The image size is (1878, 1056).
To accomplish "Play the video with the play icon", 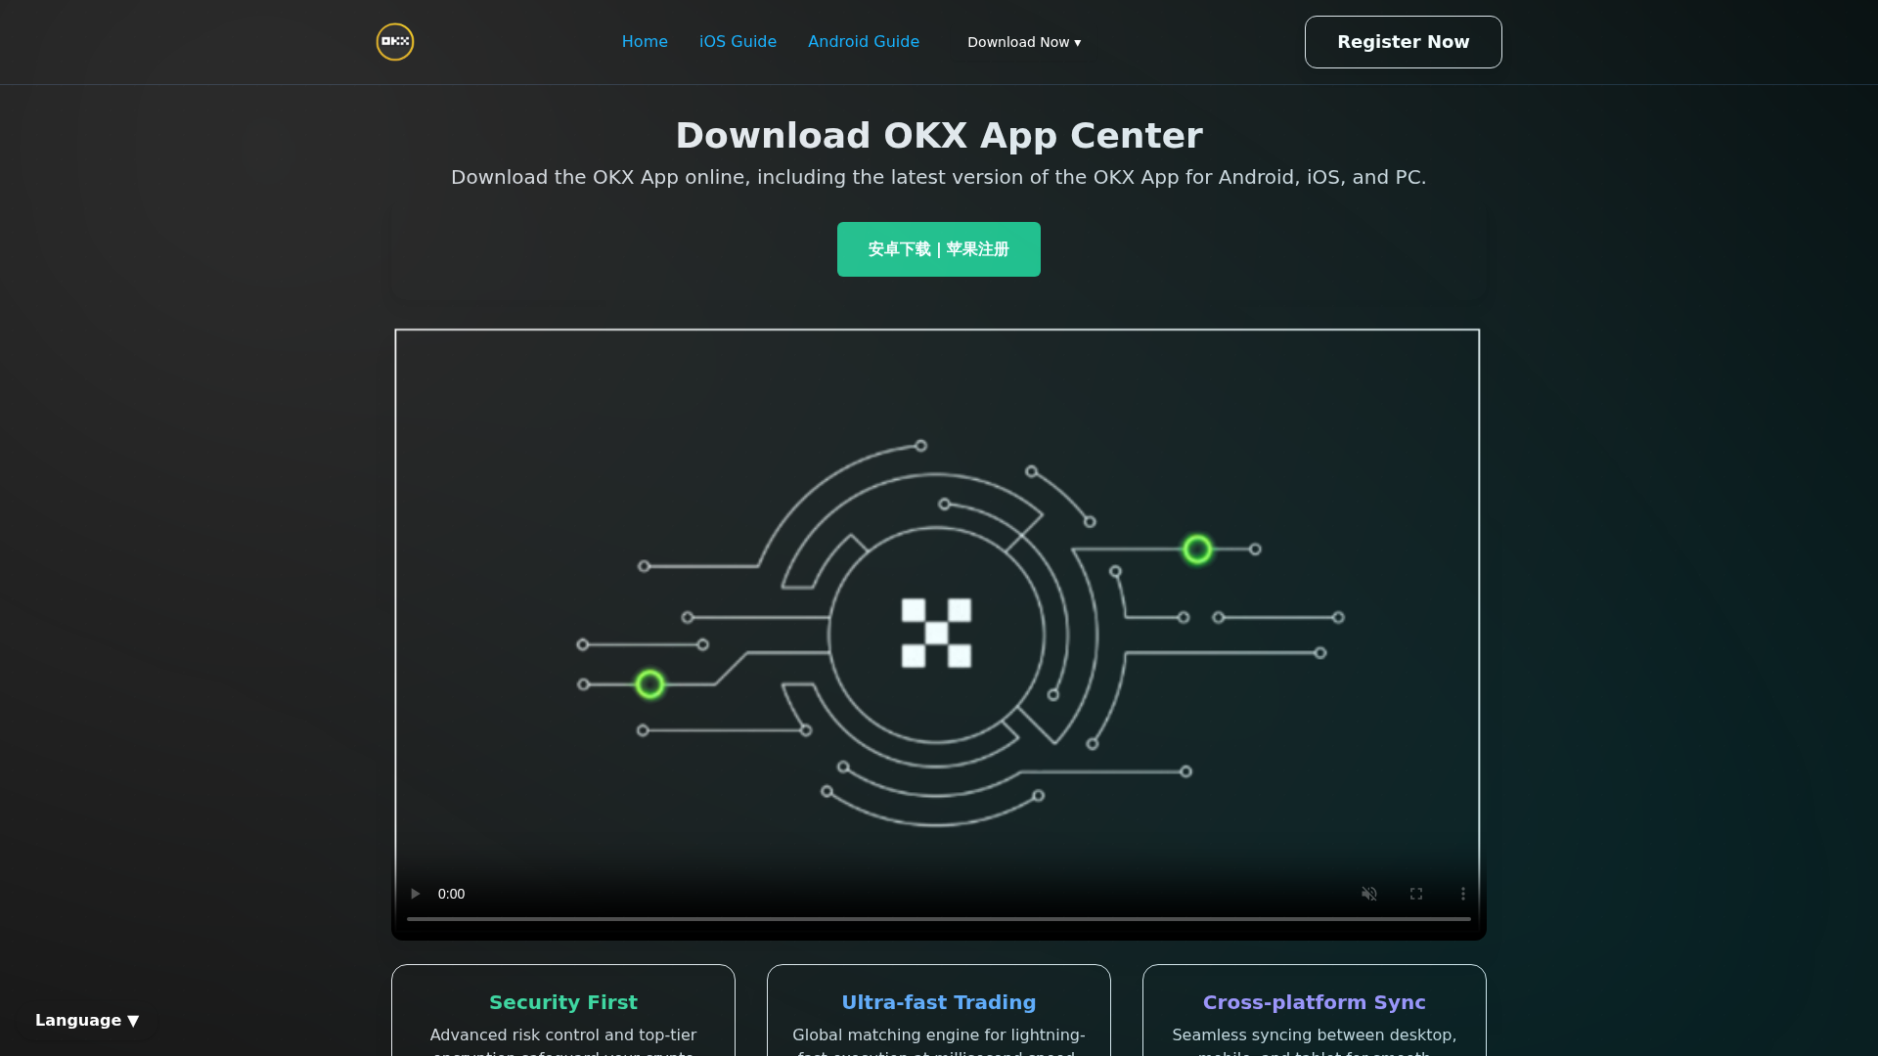I will pyautogui.click(x=415, y=894).
